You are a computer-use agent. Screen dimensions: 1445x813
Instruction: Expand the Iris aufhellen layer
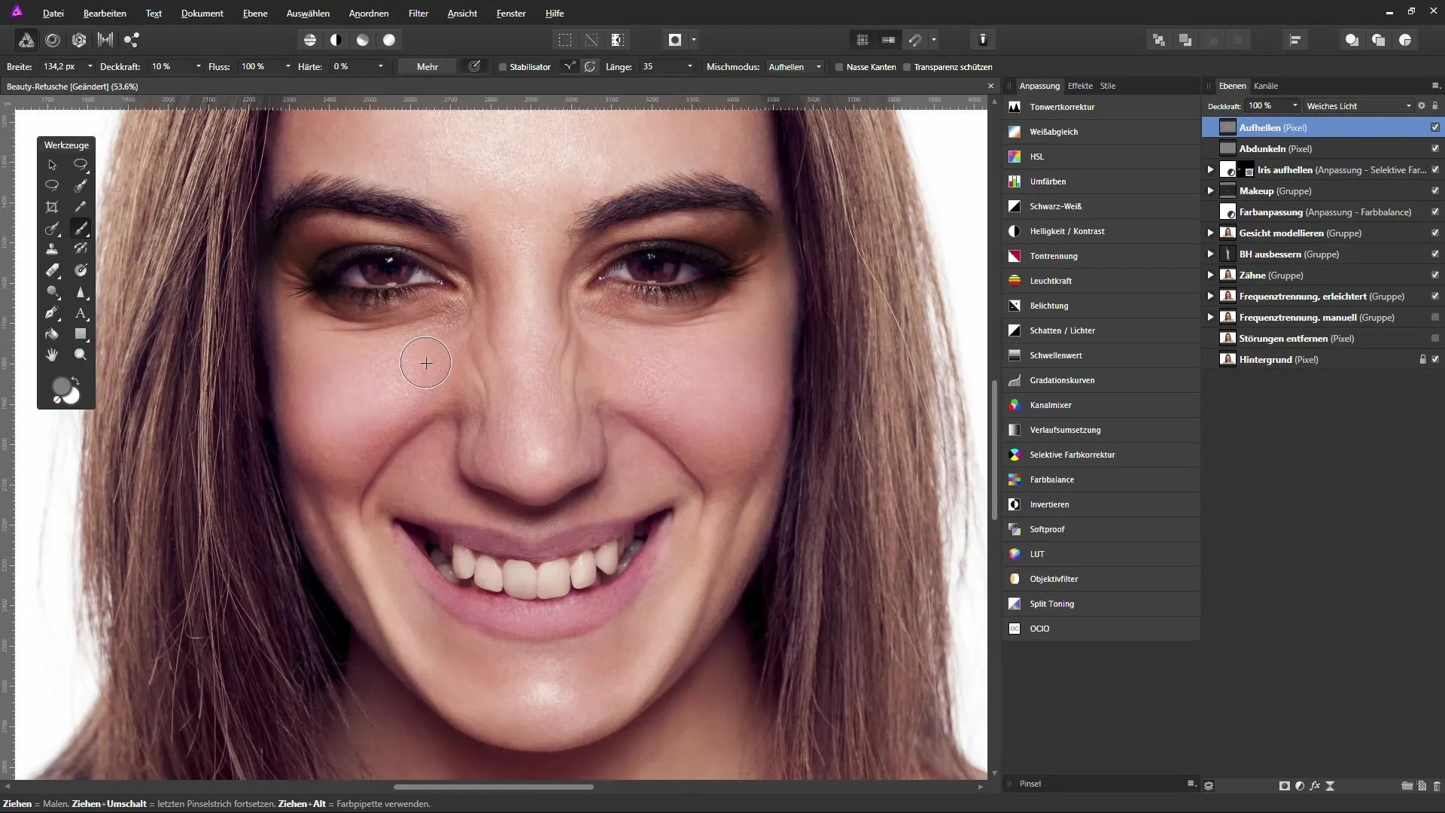(1210, 169)
